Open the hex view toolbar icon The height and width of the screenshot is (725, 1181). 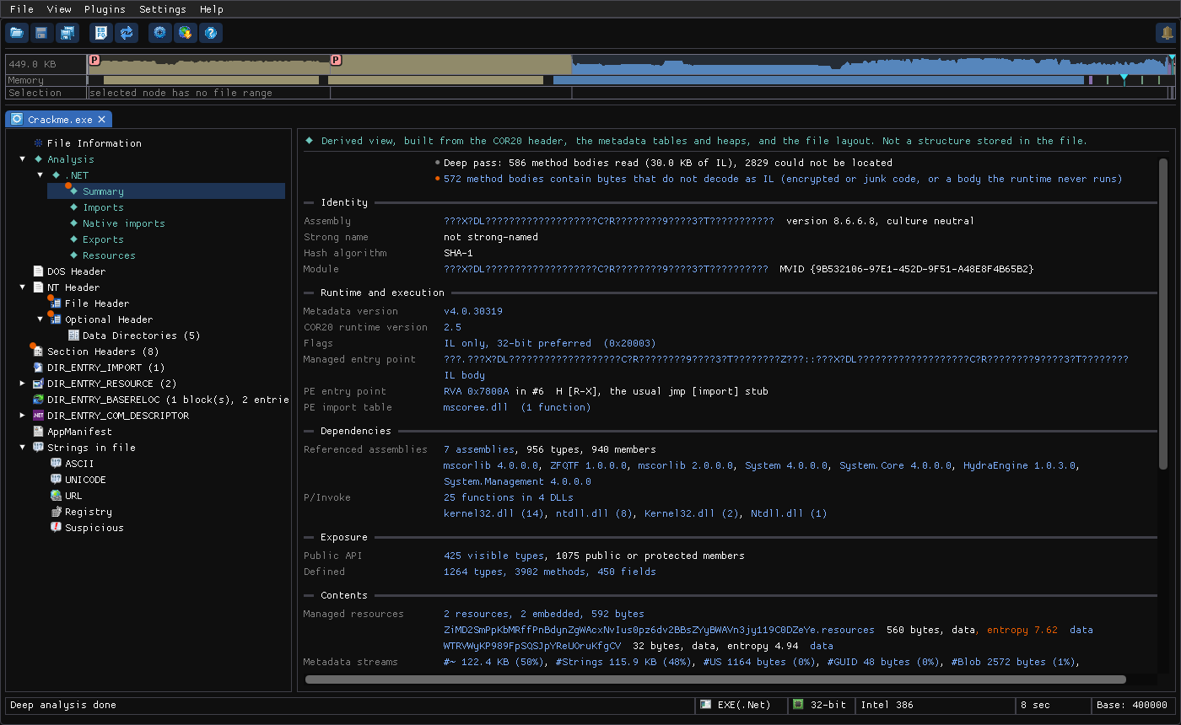101,33
